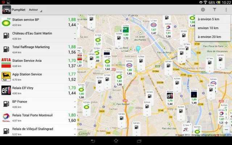The image size is (232, 145).
Task: Tap the blue current-location pin on map
Action: coord(138,49)
